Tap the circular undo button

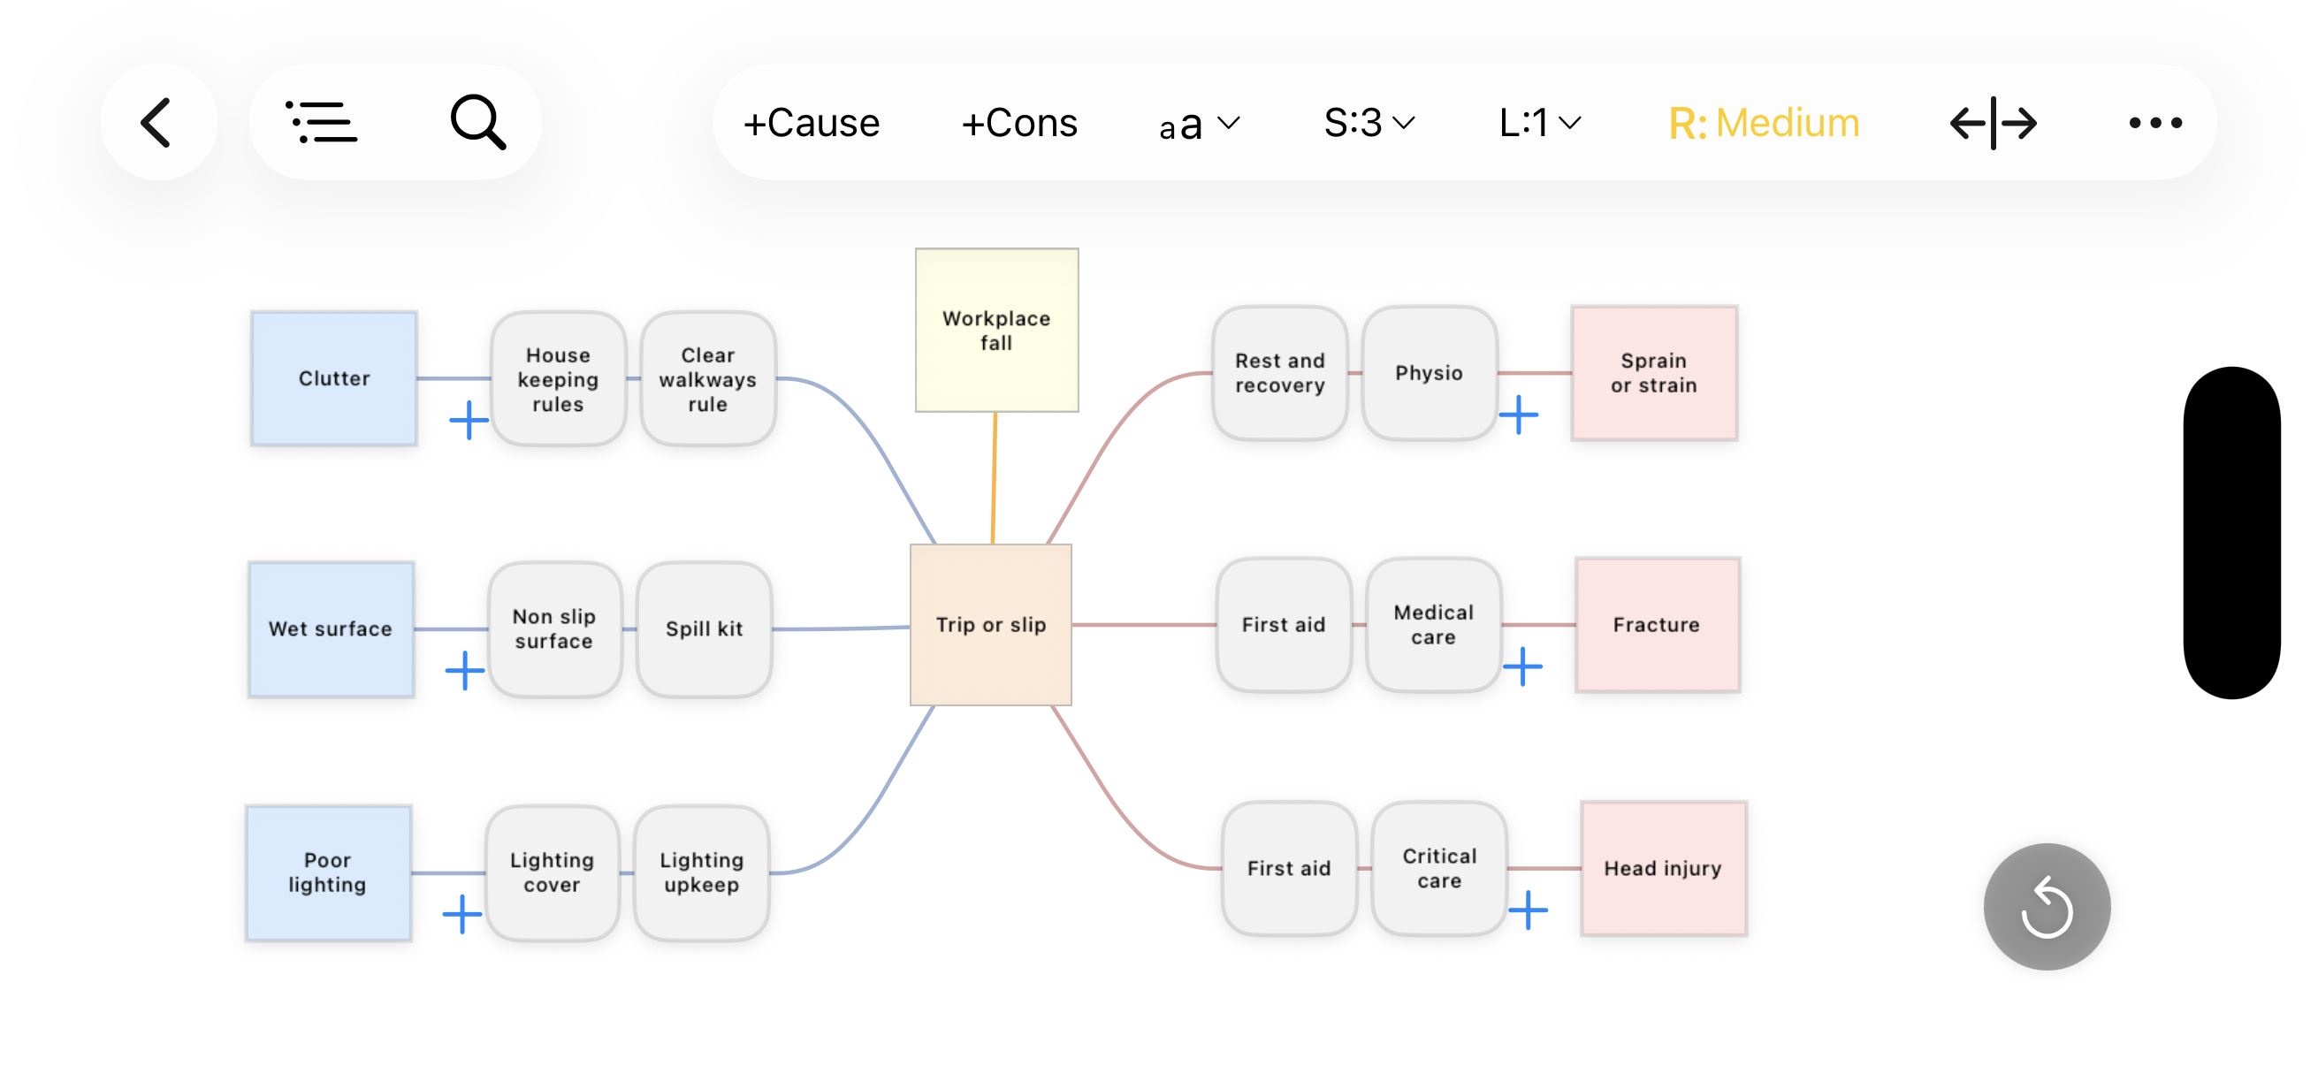point(2047,906)
